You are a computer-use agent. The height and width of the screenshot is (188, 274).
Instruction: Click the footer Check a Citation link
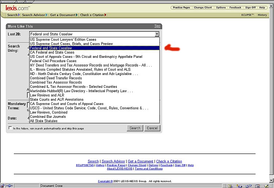tap(169, 161)
